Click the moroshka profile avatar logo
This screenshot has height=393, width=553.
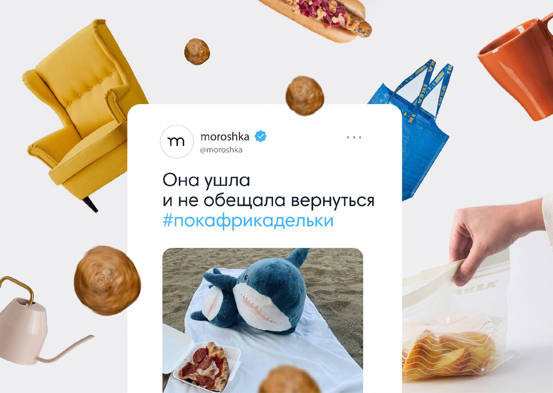tap(176, 142)
